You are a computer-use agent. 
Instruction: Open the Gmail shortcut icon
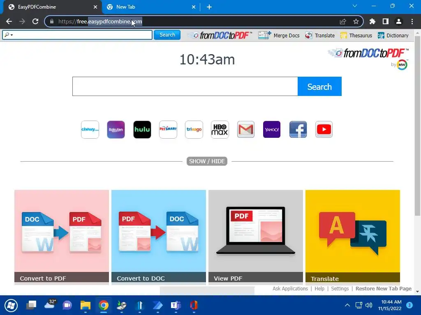246,130
